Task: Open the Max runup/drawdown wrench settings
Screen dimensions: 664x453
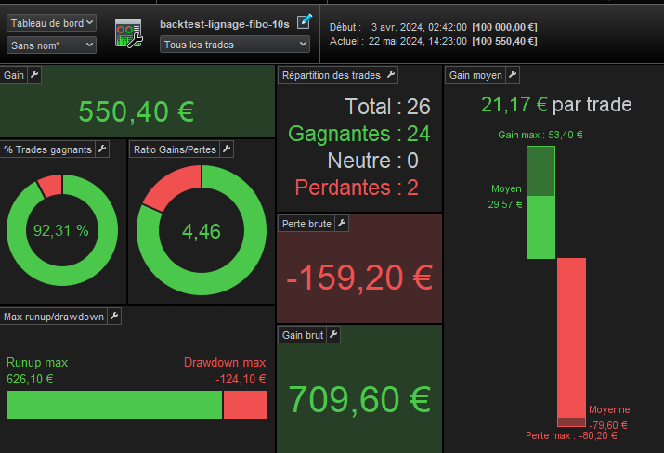Action: pyautogui.click(x=114, y=317)
